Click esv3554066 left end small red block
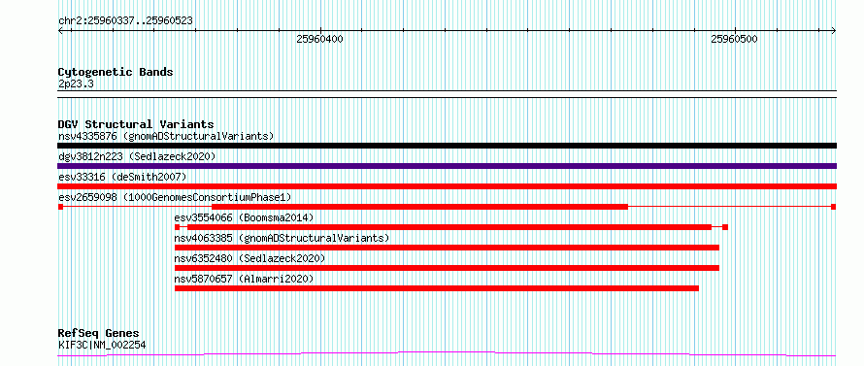 (177, 227)
